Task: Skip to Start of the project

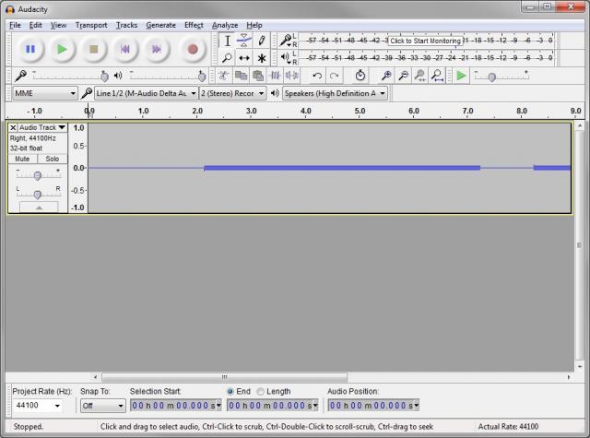Action: click(125, 49)
